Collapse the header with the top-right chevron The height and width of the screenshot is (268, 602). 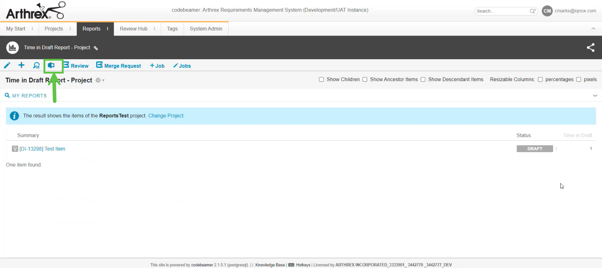(x=593, y=29)
